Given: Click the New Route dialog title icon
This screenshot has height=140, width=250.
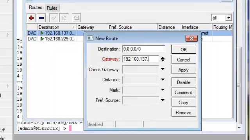Looking at the screenshot, I should [x=90, y=38].
